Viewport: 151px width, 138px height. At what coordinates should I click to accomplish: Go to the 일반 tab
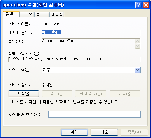(11, 14)
